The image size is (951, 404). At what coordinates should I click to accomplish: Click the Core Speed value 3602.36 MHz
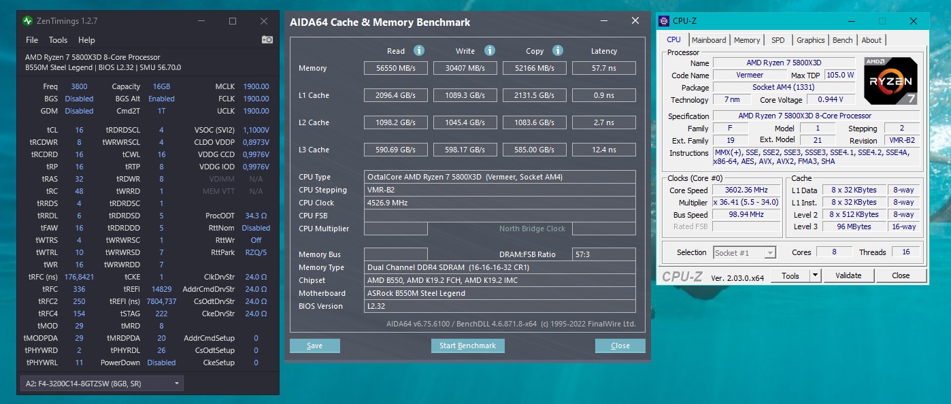click(747, 190)
